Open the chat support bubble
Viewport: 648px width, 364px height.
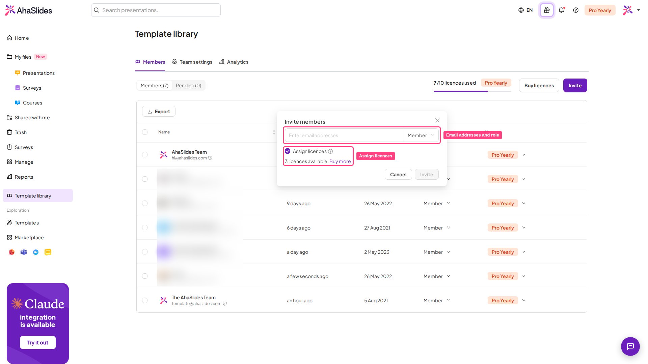coord(630,346)
